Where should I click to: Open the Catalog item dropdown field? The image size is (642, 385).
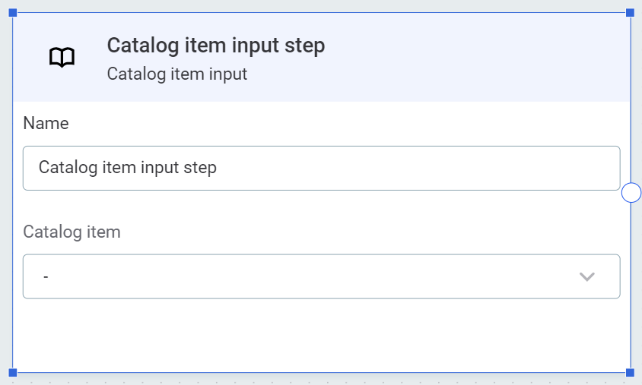point(304,276)
